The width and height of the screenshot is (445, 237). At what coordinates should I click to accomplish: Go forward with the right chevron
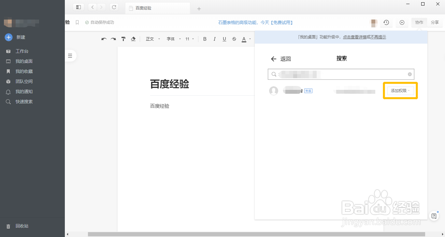click(101, 7)
